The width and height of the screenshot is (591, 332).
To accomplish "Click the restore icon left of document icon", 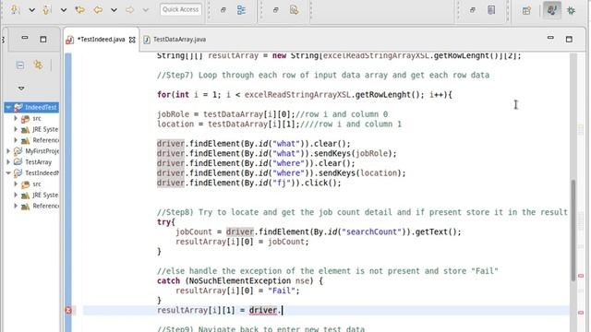I will pos(472,10).
